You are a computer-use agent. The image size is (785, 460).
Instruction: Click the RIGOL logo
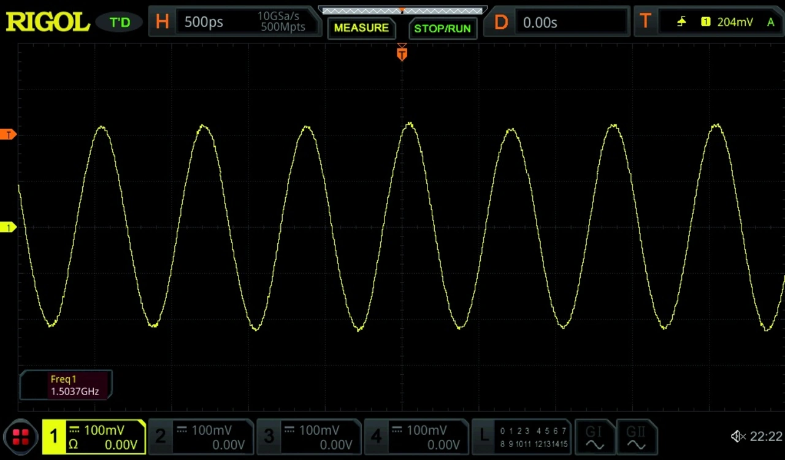48,23
